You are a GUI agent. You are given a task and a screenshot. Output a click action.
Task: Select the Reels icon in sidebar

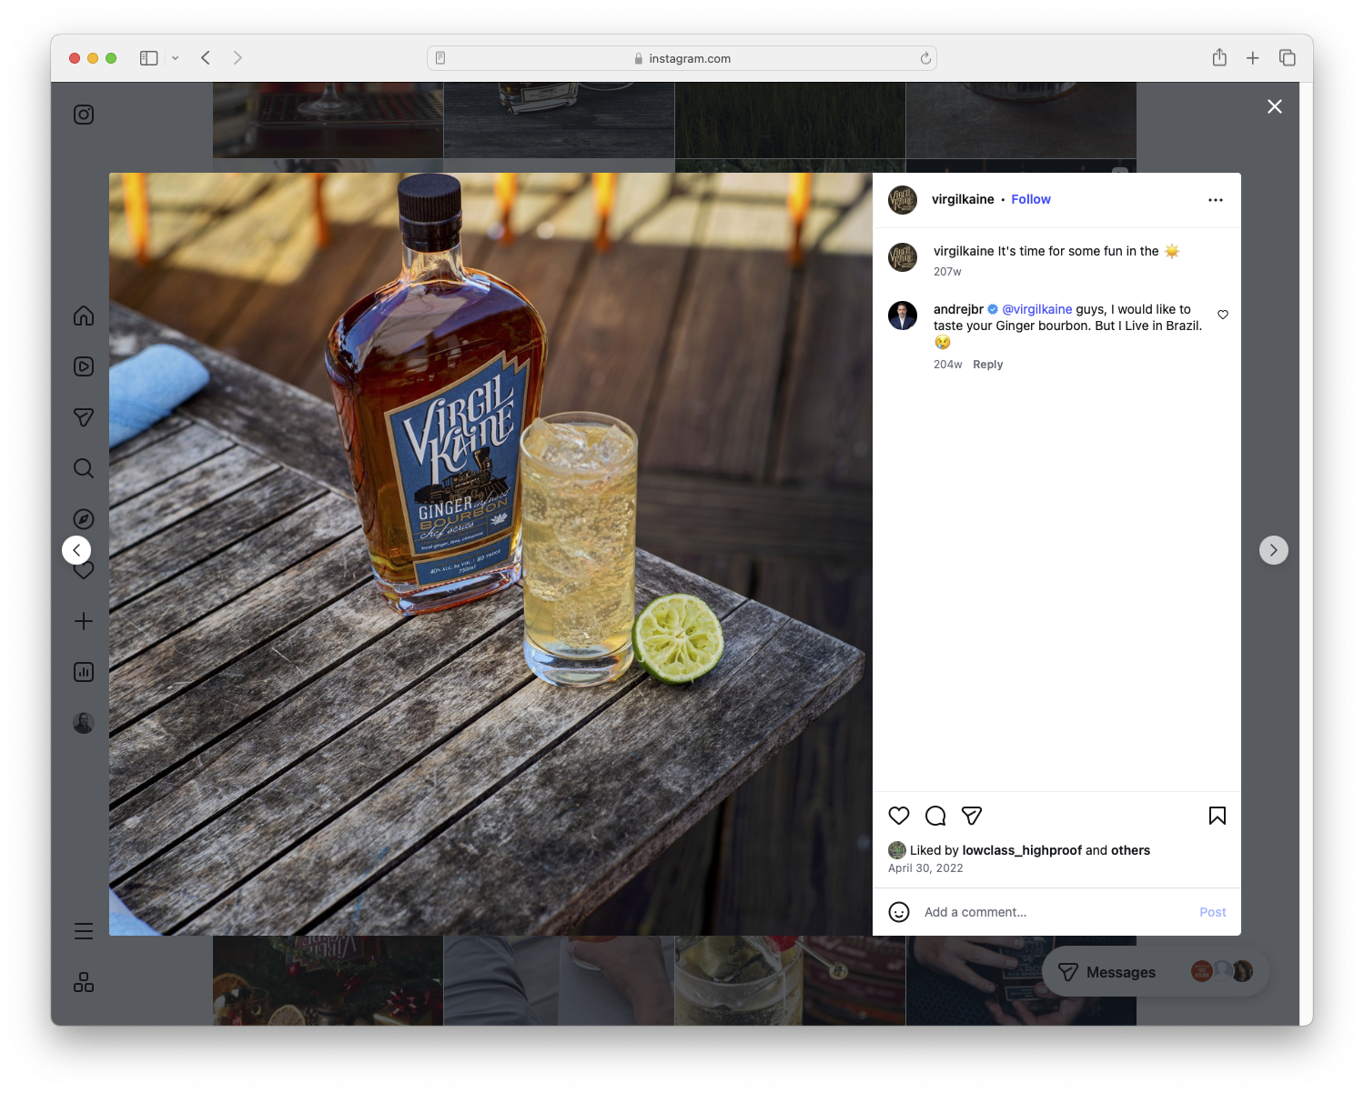click(83, 366)
